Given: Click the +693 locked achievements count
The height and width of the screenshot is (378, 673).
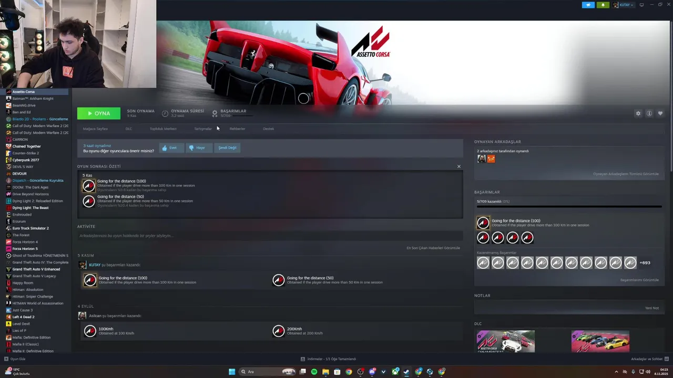Looking at the screenshot, I should coord(645,262).
